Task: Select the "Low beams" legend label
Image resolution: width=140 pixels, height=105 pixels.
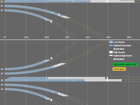Action: [119, 42]
